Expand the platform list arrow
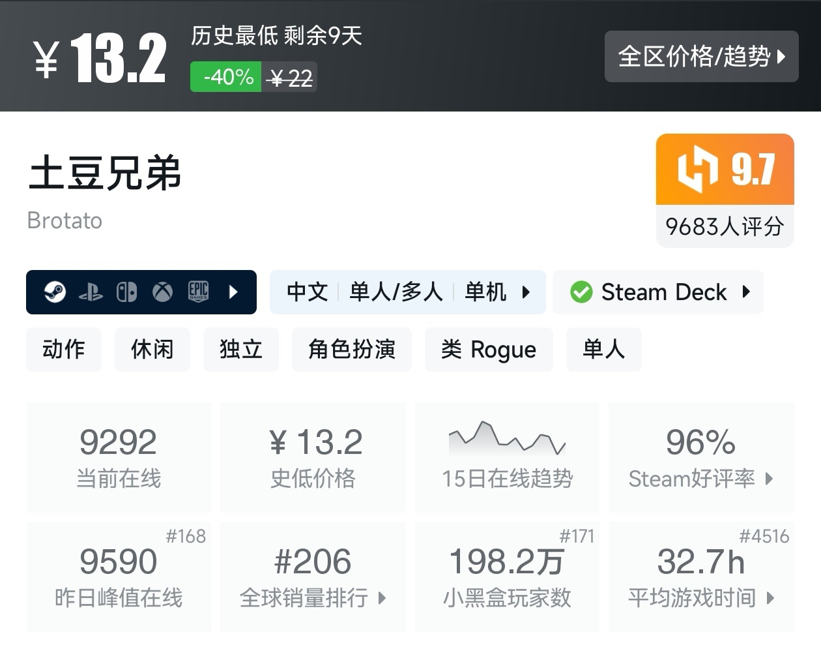The image size is (821, 647). point(233,292)
